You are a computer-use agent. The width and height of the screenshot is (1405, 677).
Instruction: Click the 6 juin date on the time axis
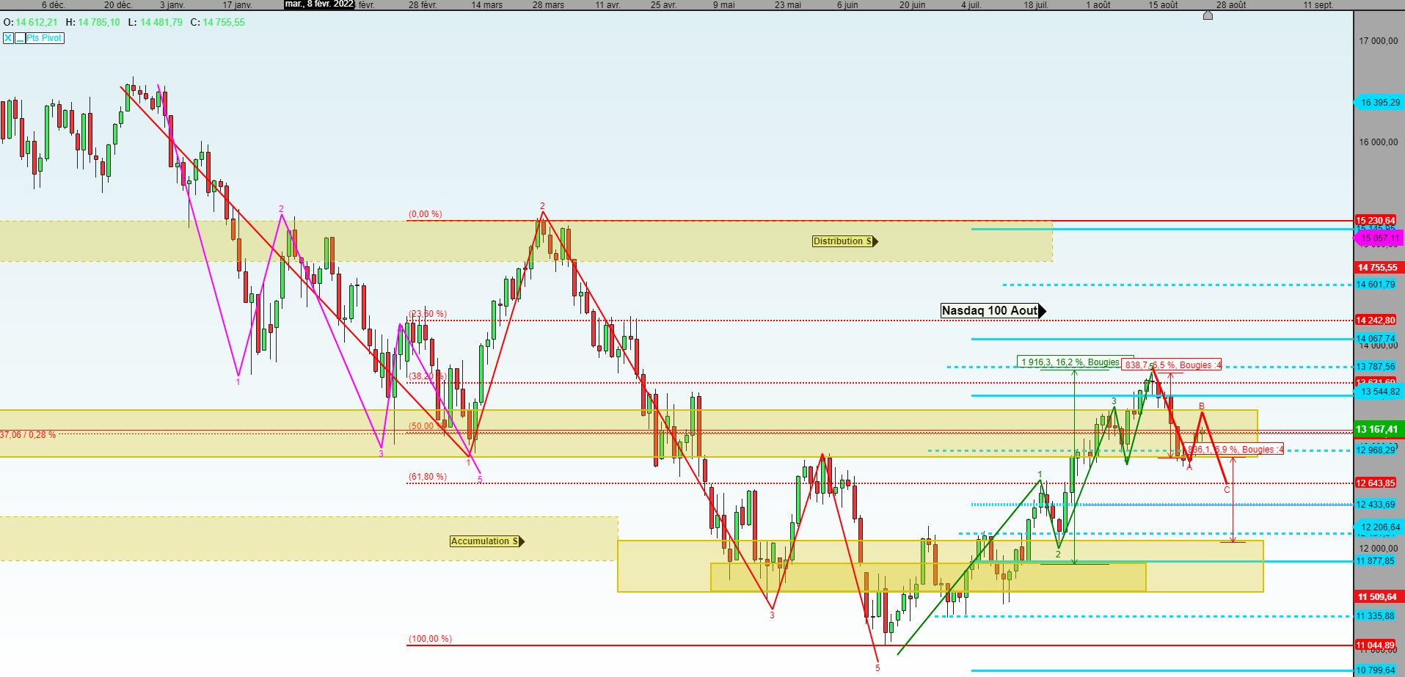pos(847,5)
